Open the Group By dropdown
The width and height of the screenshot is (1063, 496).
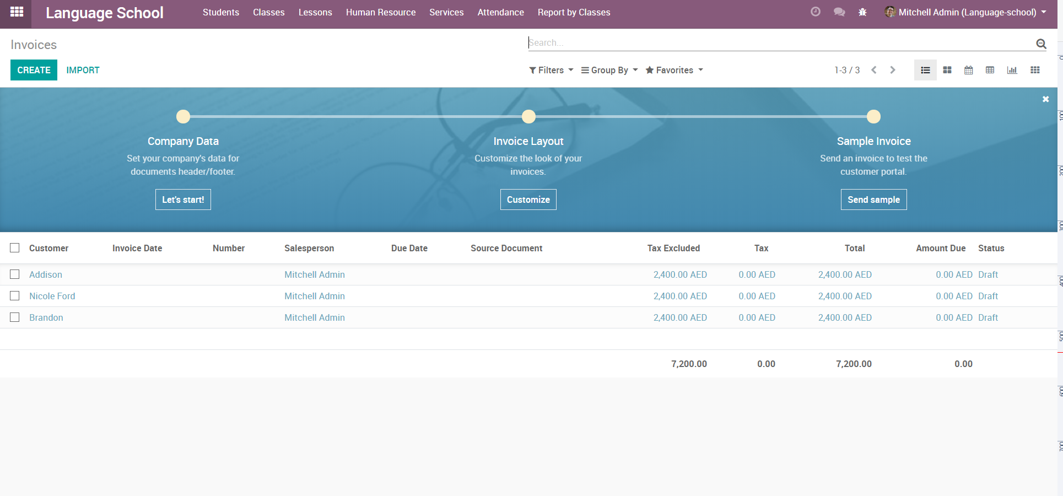[609, 70]
